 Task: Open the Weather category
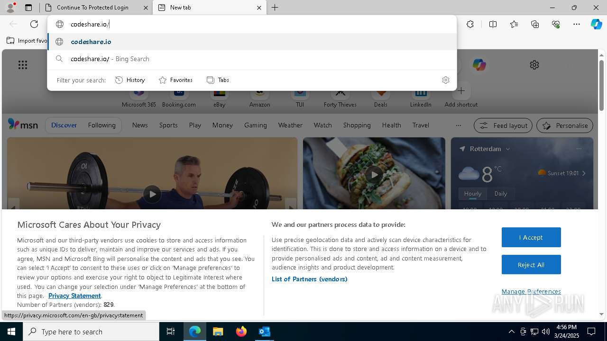290,125
